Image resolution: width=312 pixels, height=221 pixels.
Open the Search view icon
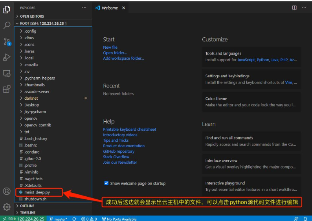click(x=7, y=25)
